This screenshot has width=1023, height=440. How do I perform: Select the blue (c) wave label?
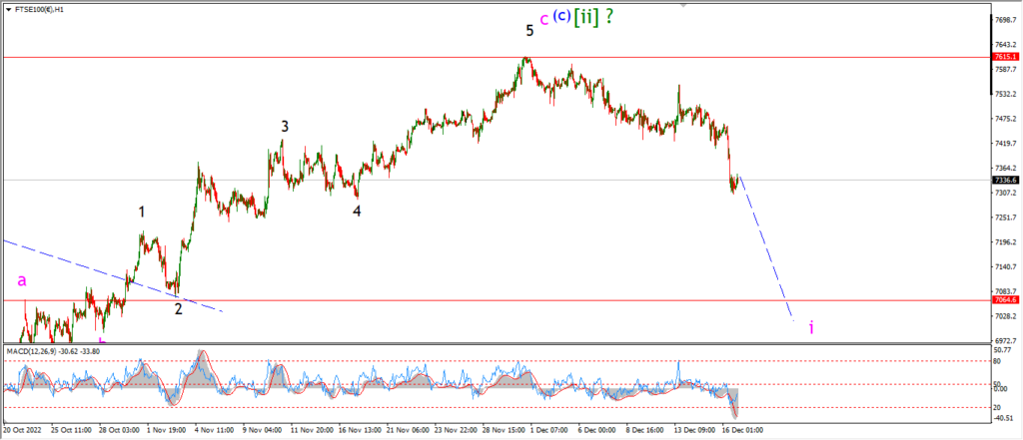pyautogui.click(x=561, y=16)
